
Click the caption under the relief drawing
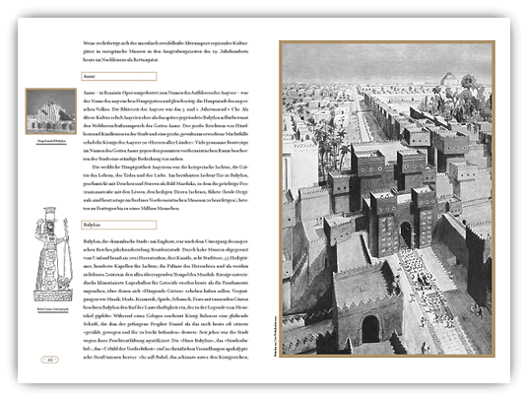tap(53, 309)
